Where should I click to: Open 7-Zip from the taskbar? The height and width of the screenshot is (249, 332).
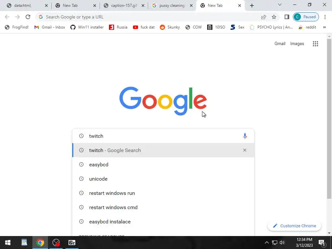72,243
